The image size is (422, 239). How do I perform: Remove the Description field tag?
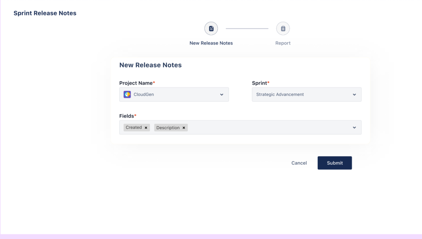point(184,128)
